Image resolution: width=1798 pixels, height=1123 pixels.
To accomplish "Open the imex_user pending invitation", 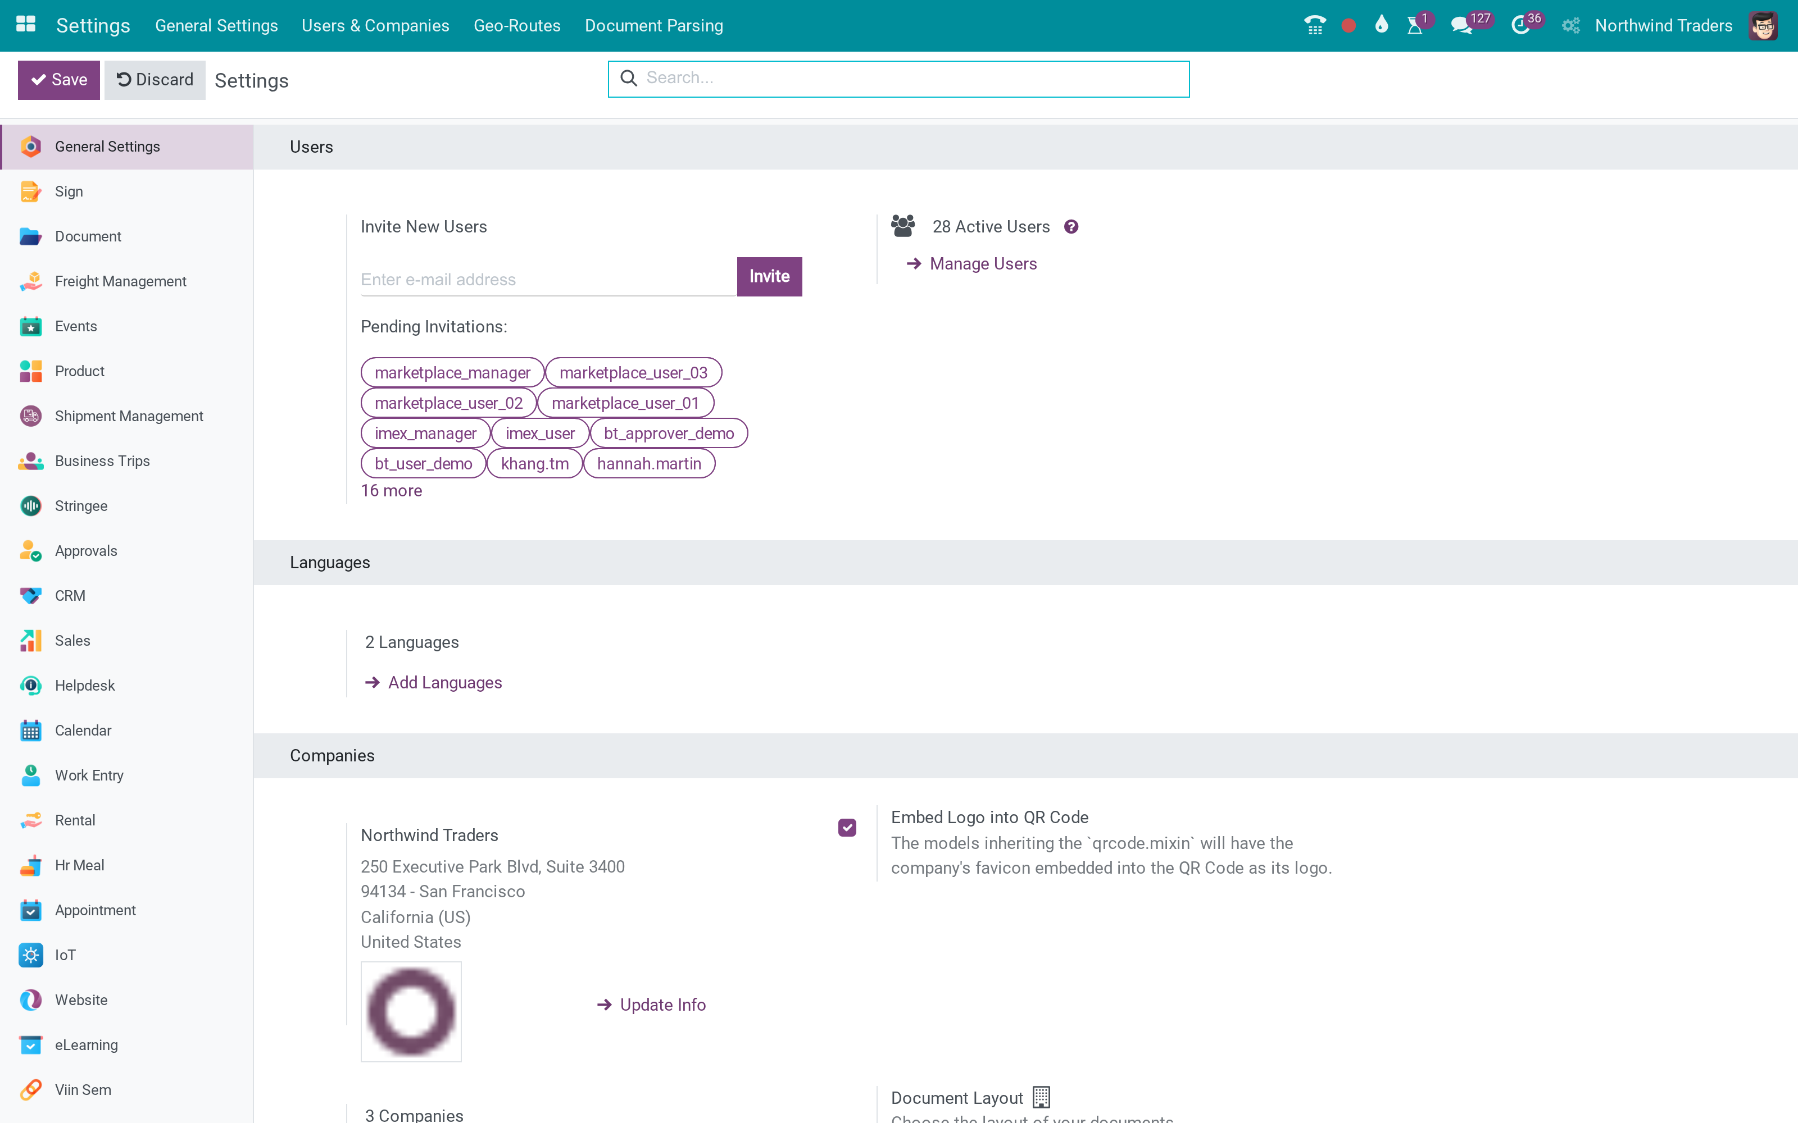I will [540, 433].
